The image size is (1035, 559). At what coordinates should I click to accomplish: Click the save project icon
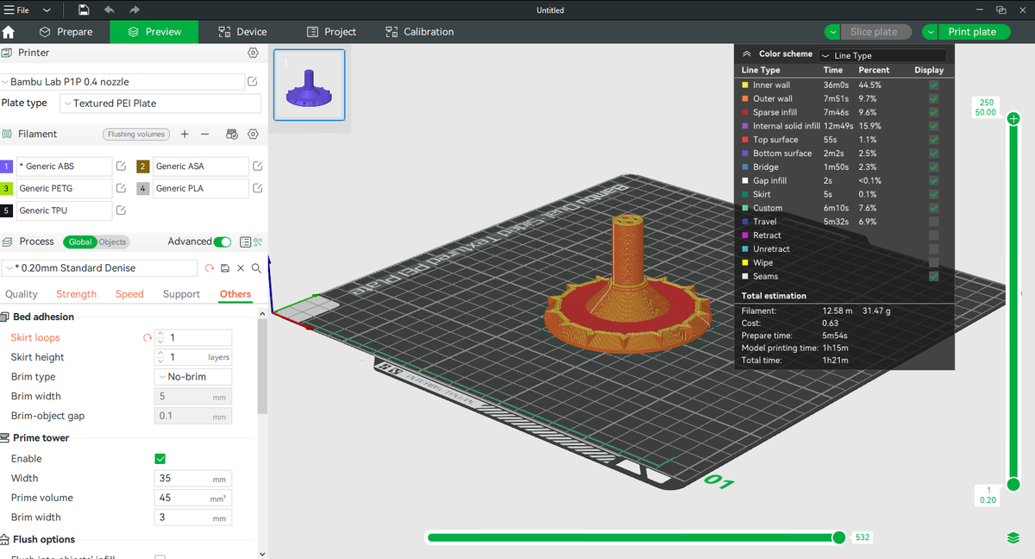[84, 10]
